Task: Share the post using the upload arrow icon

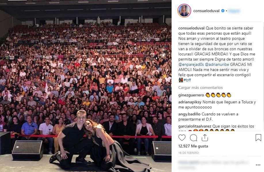Action: pyautogui.click(x=205, y=138)
